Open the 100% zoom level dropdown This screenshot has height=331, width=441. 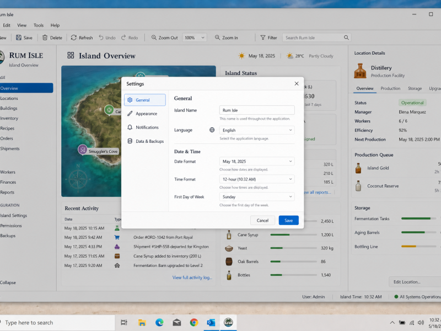coord(195,38)
